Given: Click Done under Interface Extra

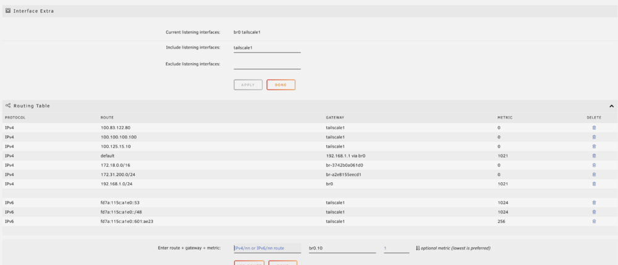Looking at the screenshot, I should pyautogui.click(x=281, y=85).
